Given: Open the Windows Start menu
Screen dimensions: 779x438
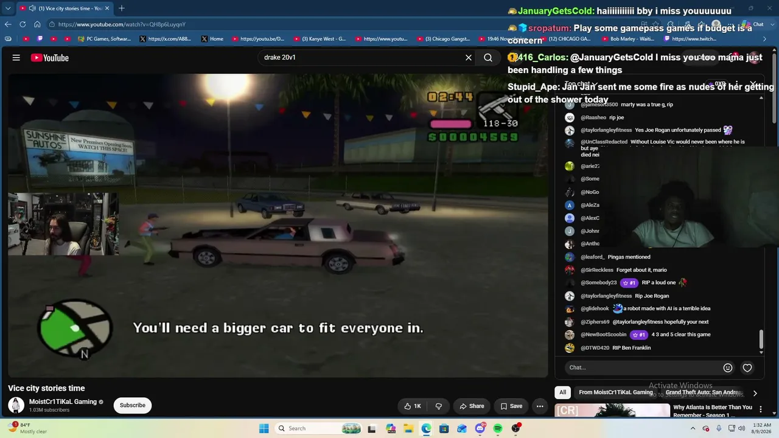Looking at the screenshot, I should pyautogui.click(x=264, y=428).
